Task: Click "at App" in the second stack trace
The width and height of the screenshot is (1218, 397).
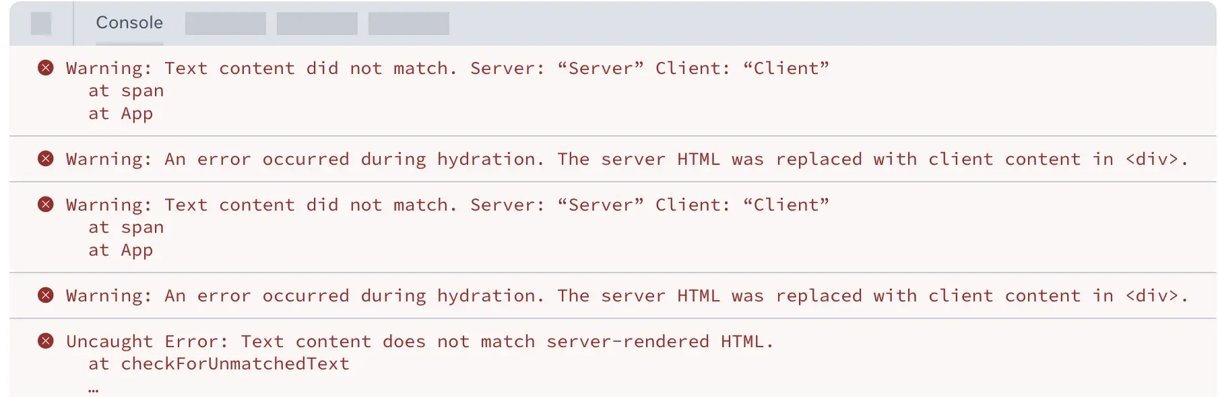Action: coord(121,250)
